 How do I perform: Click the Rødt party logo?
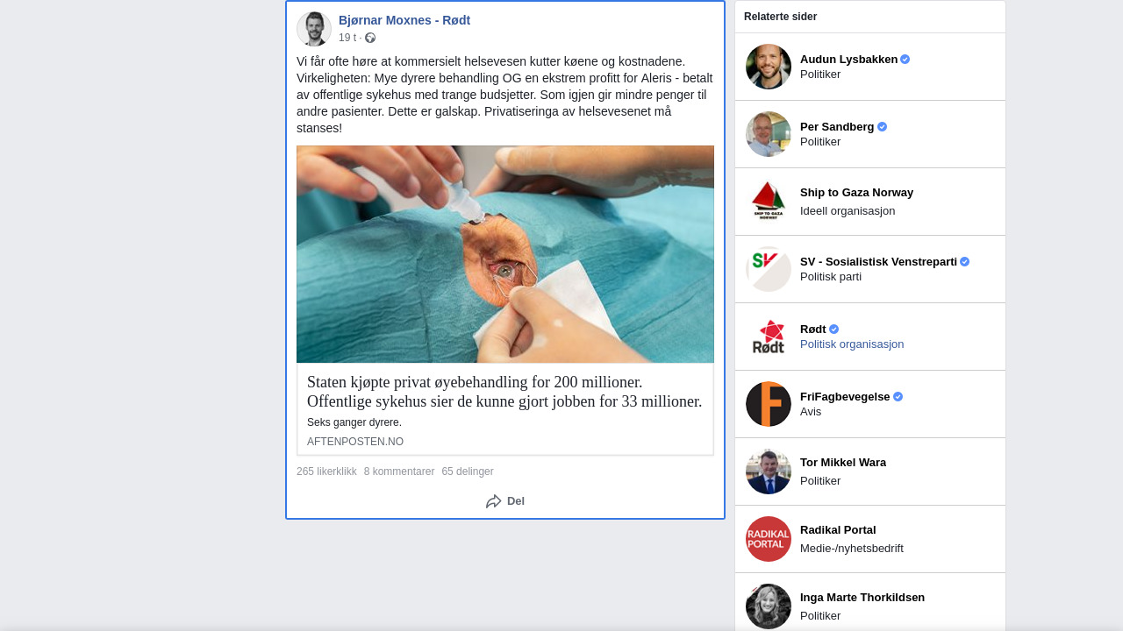coord(769,337)
